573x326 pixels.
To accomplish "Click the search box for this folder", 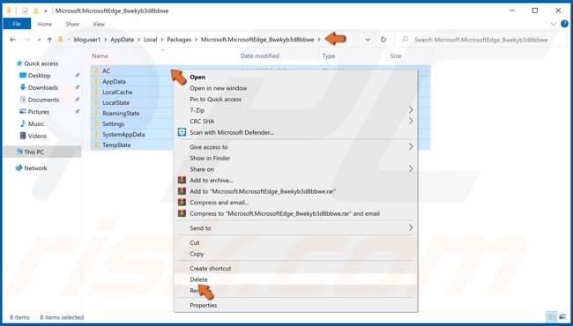I will [x=480, y=40].
